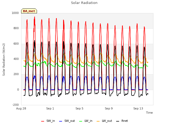Click the Sep 5 x-axis tick label
The image size is (169, 126).
pos(79,108)
